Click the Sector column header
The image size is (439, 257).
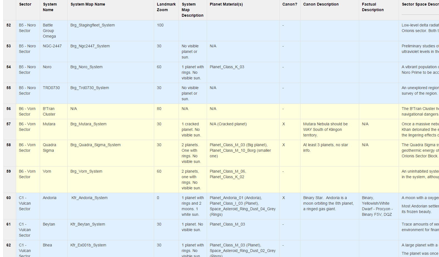[x=28, y=10]
